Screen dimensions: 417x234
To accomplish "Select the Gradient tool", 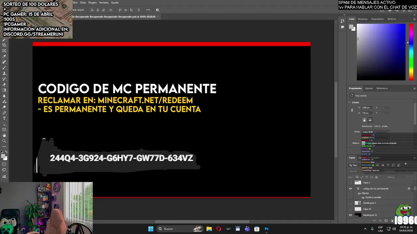I will 4,90.
